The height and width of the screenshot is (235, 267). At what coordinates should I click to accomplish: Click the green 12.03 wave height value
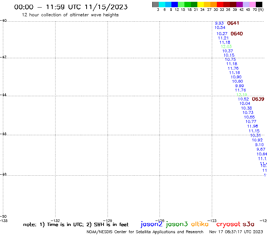click(x=226, y=46)
